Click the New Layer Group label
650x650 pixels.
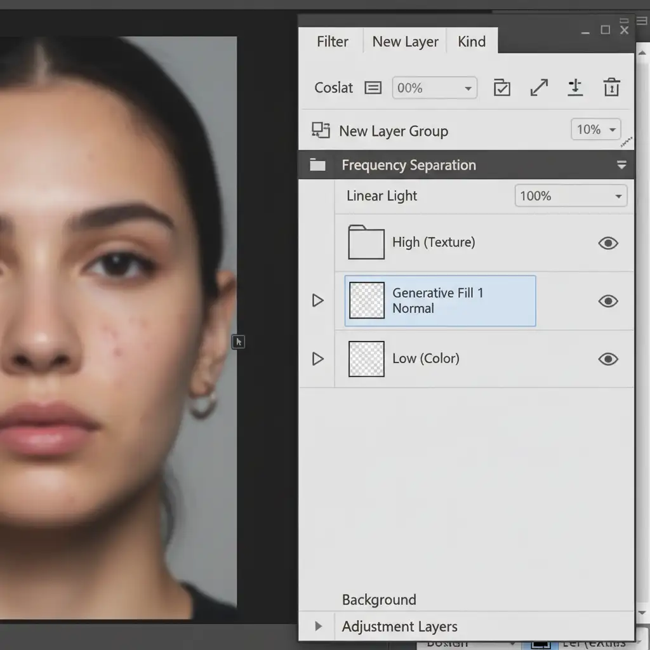(394, 131)
